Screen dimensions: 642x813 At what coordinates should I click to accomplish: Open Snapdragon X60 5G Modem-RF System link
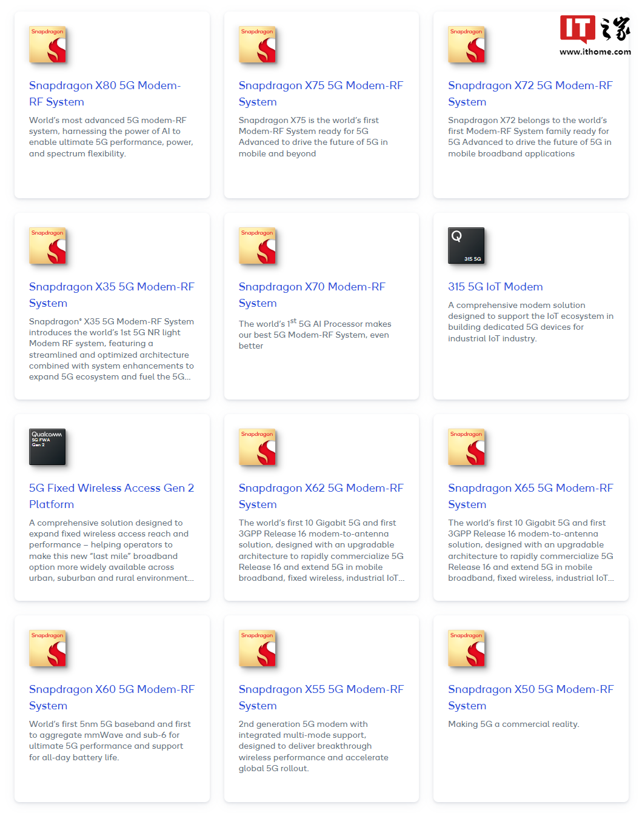[112, 697]
